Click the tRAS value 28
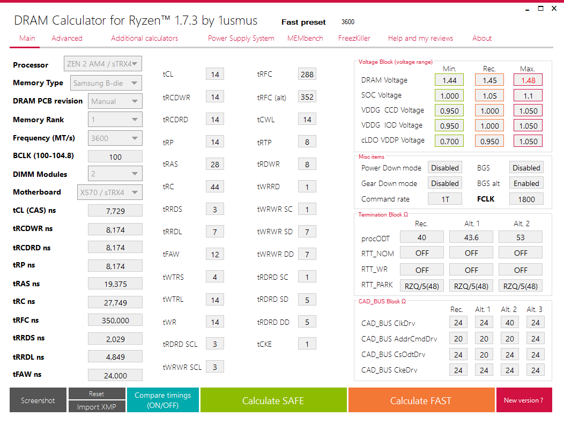Image resolution: width=564 pixels, height=424 pixels. [x=215, y=165]
